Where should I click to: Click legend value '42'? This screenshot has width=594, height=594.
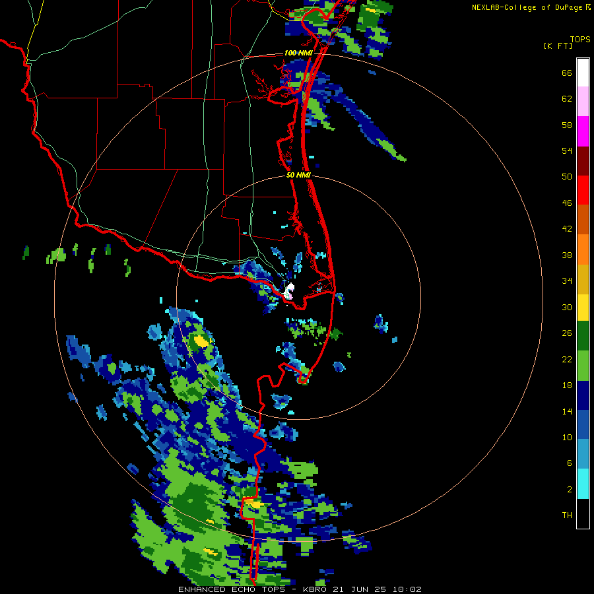pos(567,229)
